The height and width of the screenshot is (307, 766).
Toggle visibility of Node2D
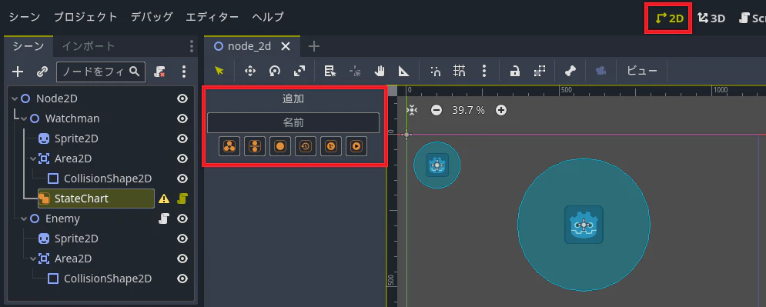click(182, 98)
